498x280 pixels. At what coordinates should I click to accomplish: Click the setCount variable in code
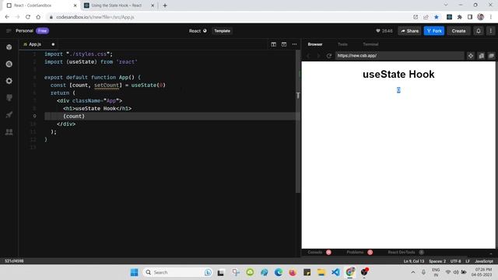pyautogui.click(x=107, y=85)
